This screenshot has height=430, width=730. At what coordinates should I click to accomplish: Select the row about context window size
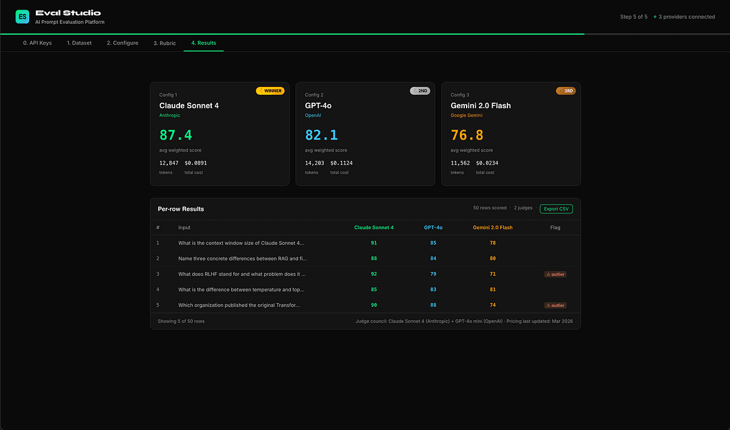pyautogui.click(x=242, y=242)
